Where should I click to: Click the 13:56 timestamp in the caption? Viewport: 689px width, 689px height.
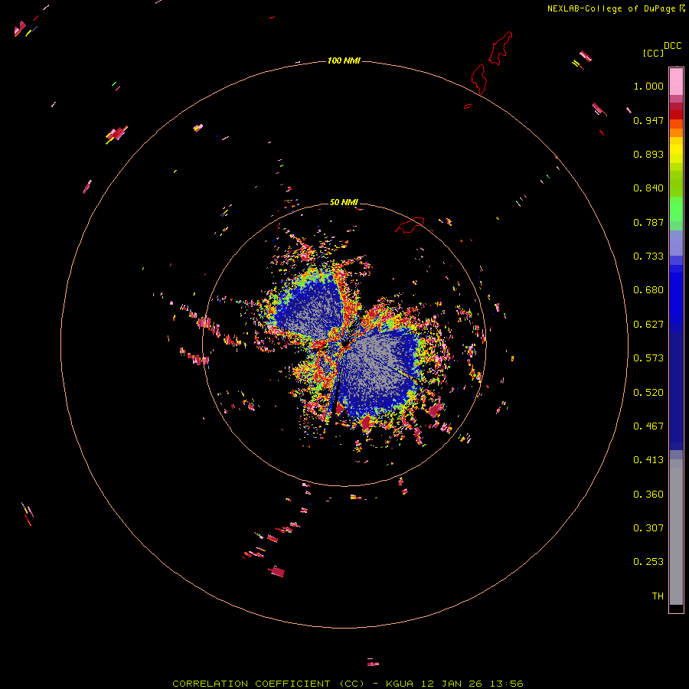pos(508,684)
